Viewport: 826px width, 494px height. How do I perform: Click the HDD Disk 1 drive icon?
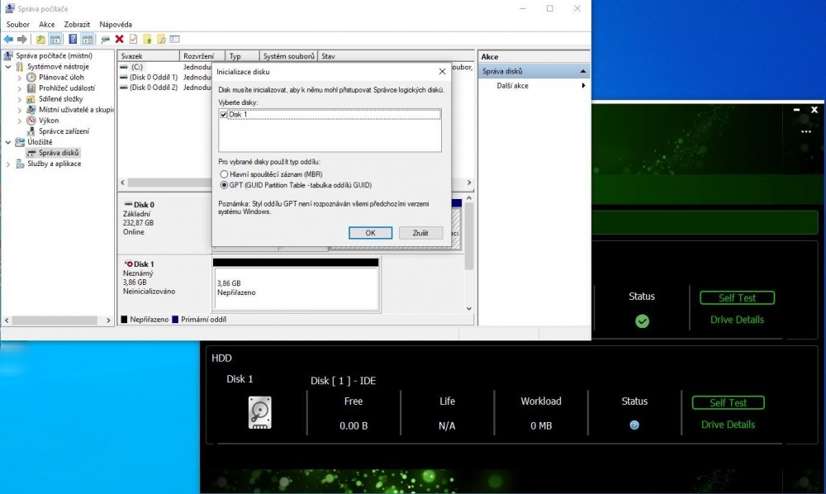pos(260,412)
